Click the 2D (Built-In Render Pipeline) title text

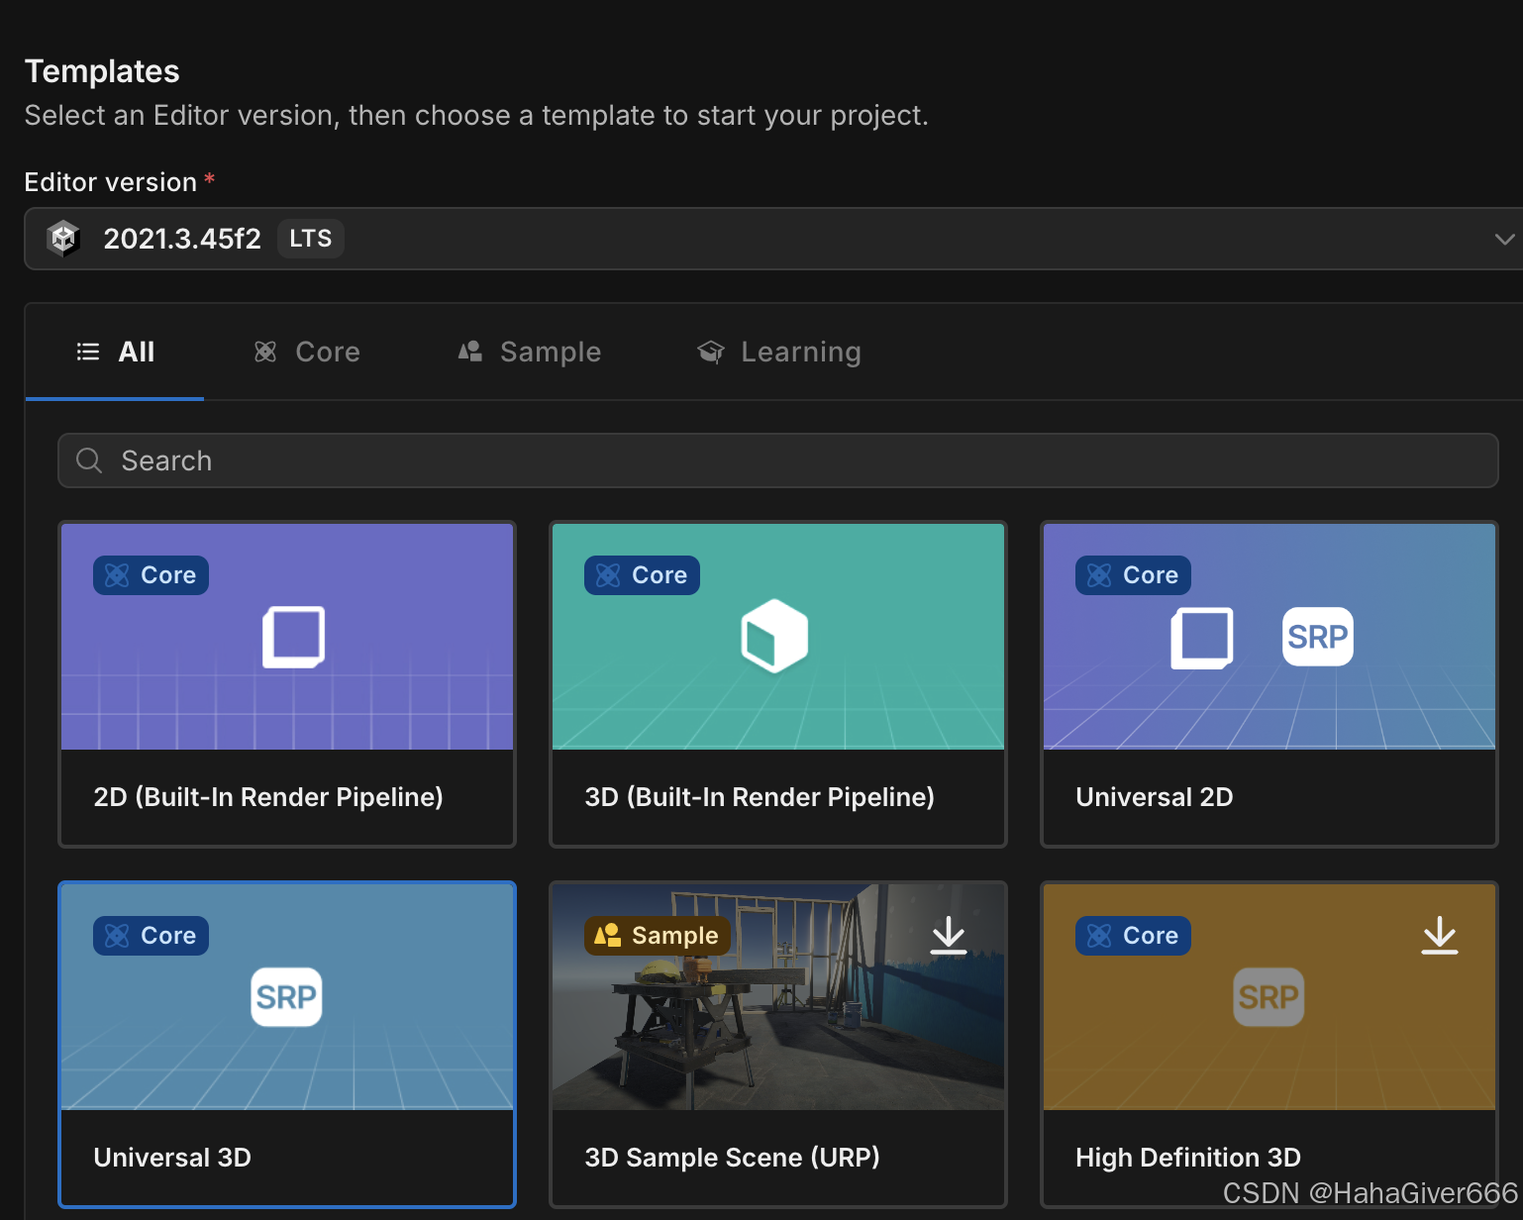click(268, 797)
